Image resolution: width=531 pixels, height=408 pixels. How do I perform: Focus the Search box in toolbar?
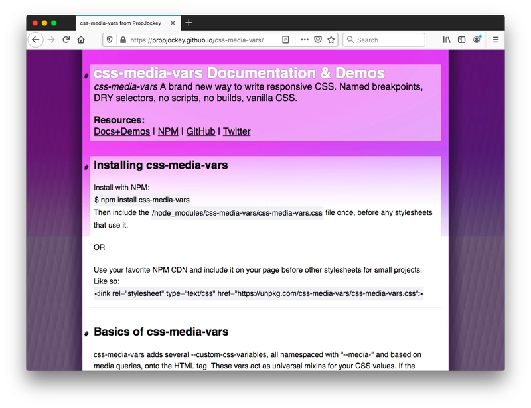pos(384,40)
